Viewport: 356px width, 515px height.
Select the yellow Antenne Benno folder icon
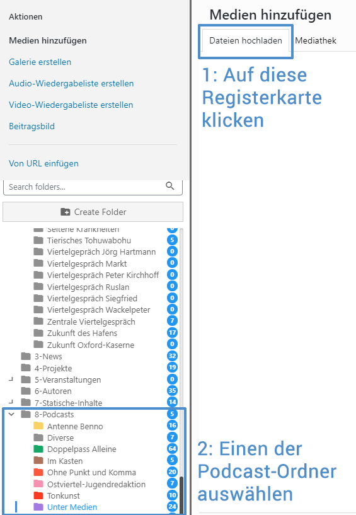[38, 426]
